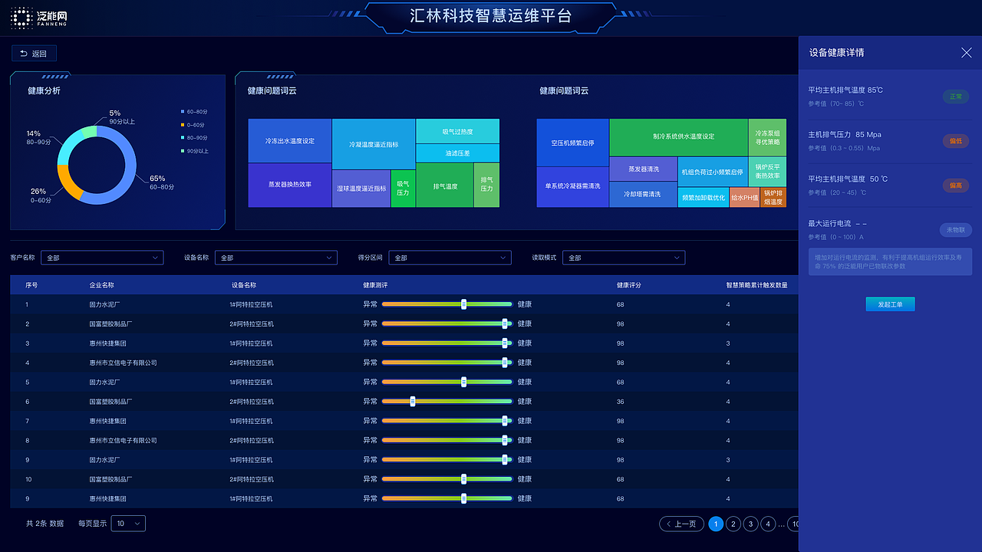Click the 频繁加卸载优化 block
Viewport: 982px width, 552px height.
tap(704, 197)
